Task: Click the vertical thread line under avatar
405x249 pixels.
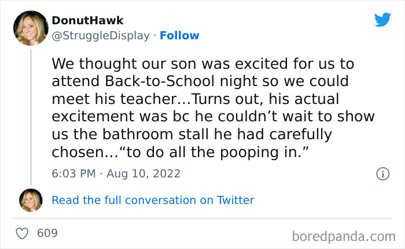Action: (x=30, y=116)
